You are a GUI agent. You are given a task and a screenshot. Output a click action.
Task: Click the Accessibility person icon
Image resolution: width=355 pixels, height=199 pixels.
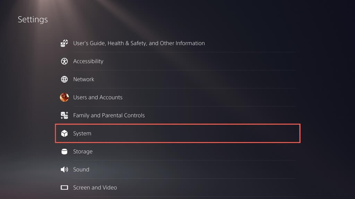[x=64, y=61]
